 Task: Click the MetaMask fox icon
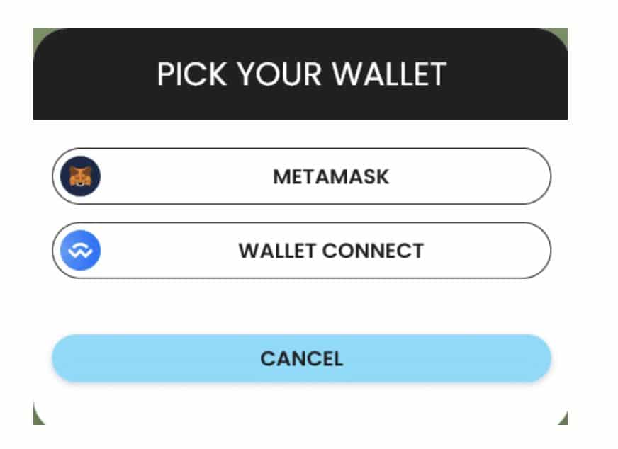click(80, 176)
